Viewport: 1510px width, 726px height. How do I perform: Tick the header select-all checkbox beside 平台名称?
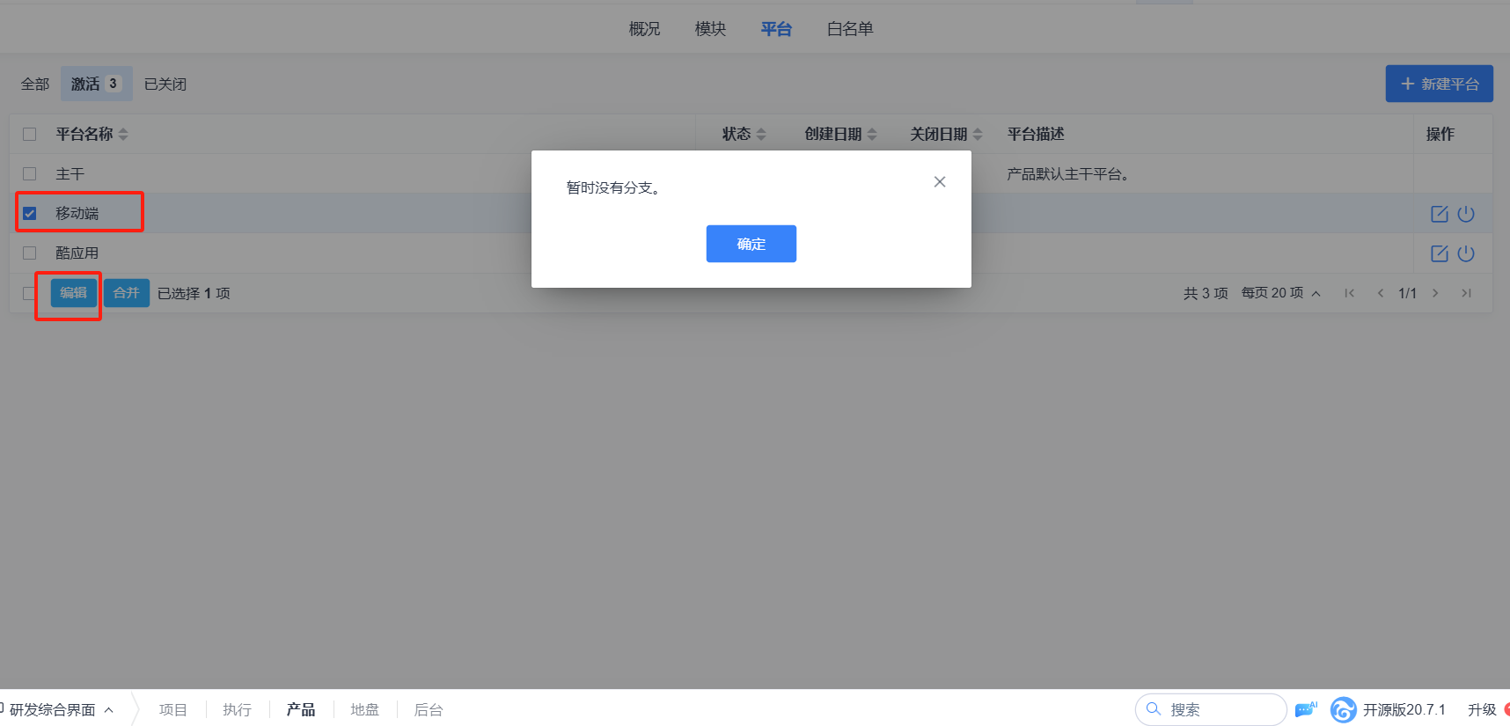pos(30,135)
